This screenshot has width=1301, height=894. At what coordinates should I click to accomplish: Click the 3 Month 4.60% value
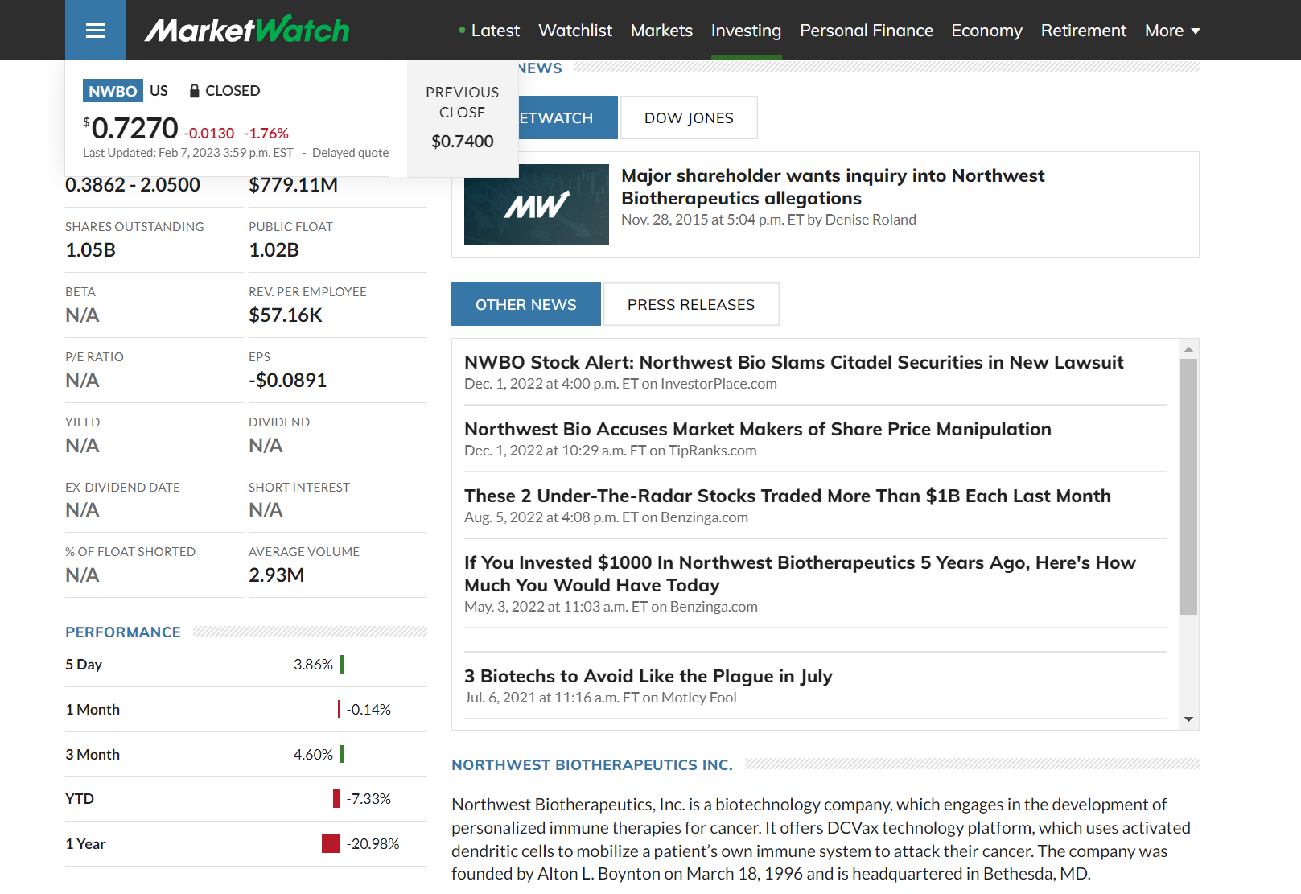pyautogui.click(x=313, y=755)
